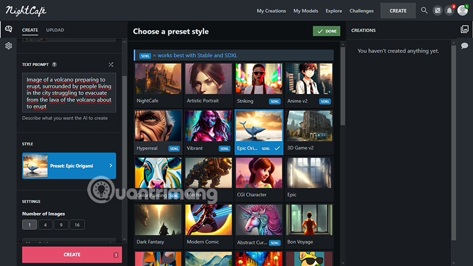The width and height of the screenshot is (473, 266).
Task: Click the Text Prompt help question mark
Action: [x=54, y=64]
